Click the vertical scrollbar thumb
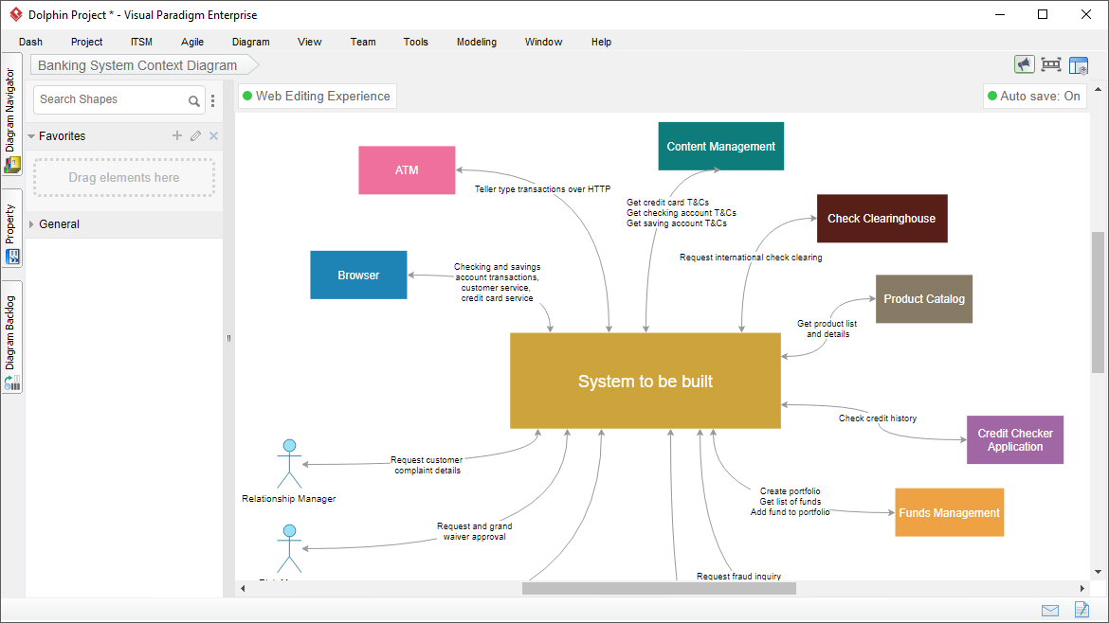Image resolution: width=1109 pixels, height=623 pixels. click(1098, 302)
